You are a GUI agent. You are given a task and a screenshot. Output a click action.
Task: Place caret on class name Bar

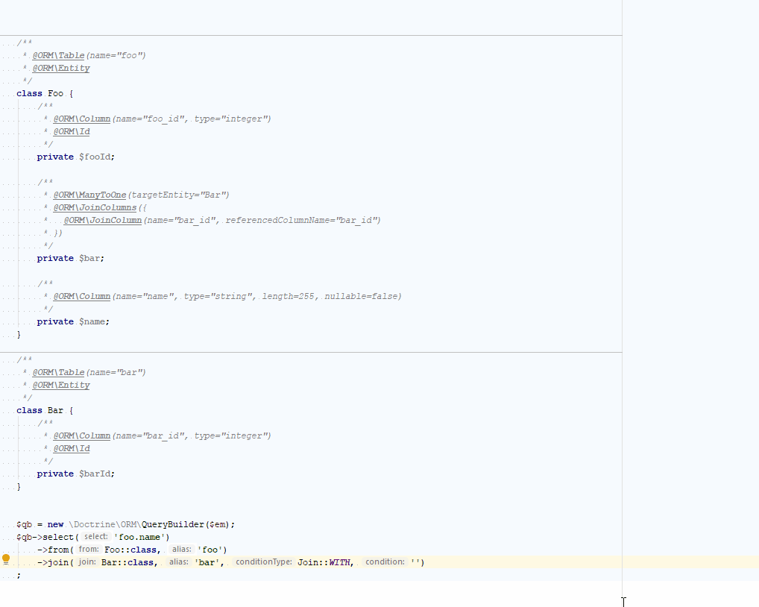[56, 410]
